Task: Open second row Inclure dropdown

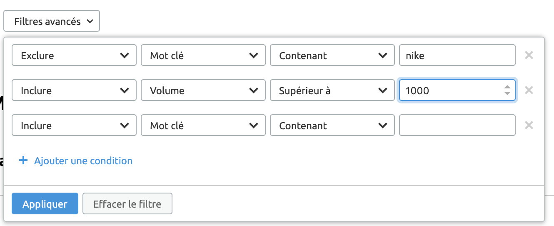Action: pos(74,90)
